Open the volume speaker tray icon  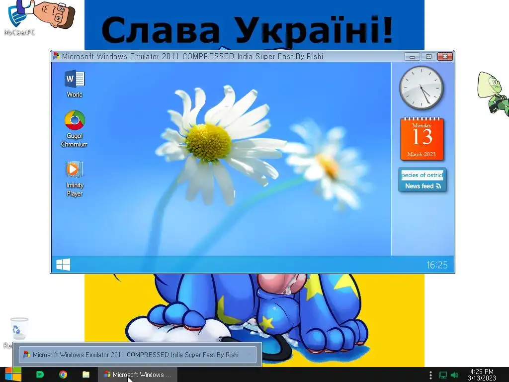pos(455,375)
